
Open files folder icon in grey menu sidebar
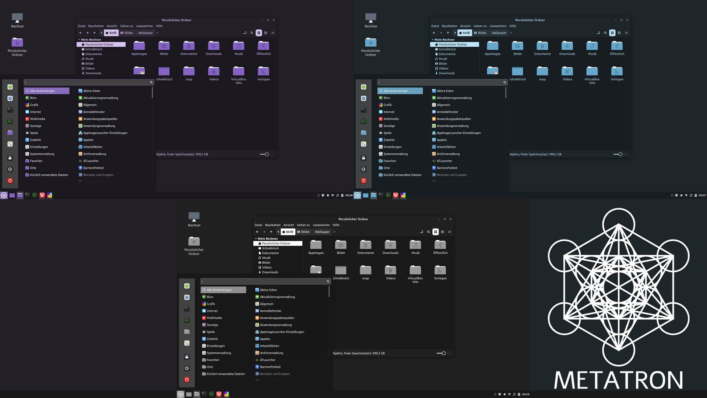[x=187, y=332]
